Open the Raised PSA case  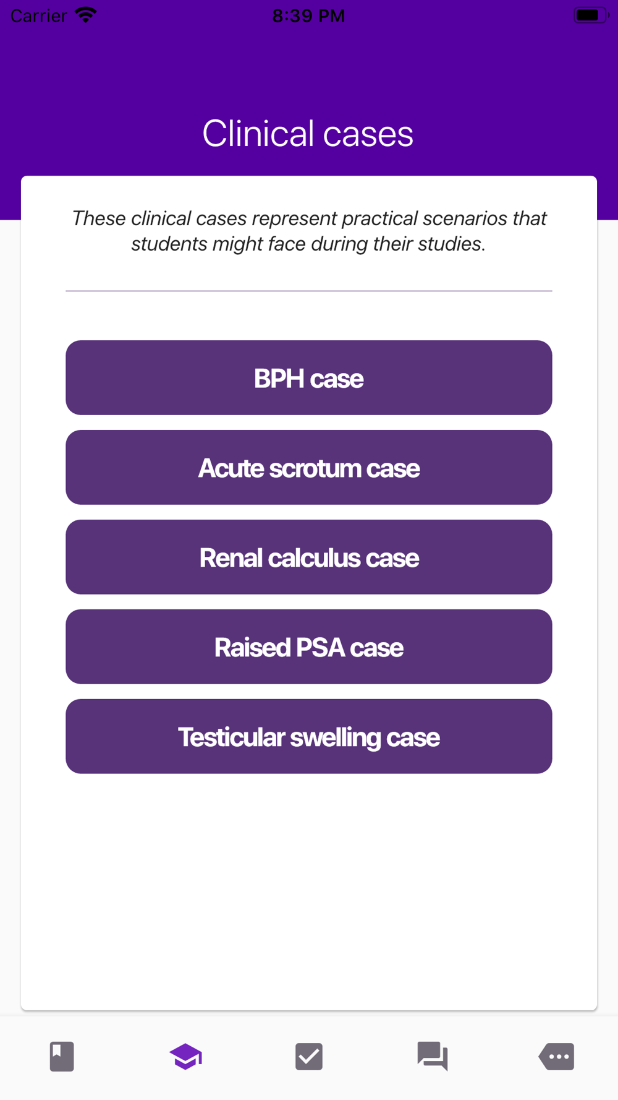309,647
